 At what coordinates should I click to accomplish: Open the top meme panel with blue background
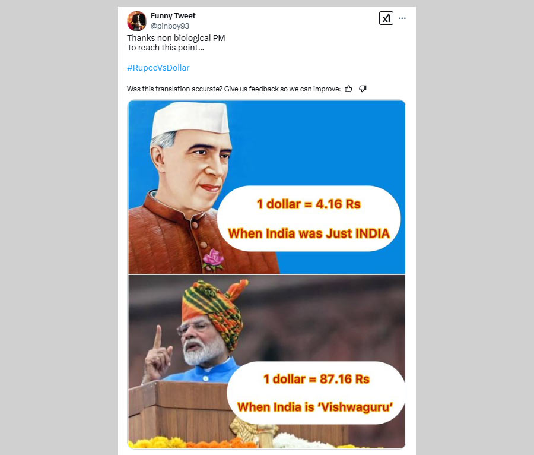tap(266, 187)
